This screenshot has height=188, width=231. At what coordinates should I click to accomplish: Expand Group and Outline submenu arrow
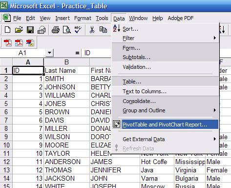(215, 110)
